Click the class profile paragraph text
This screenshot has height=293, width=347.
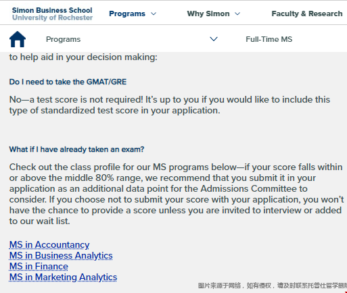(177, 194)
